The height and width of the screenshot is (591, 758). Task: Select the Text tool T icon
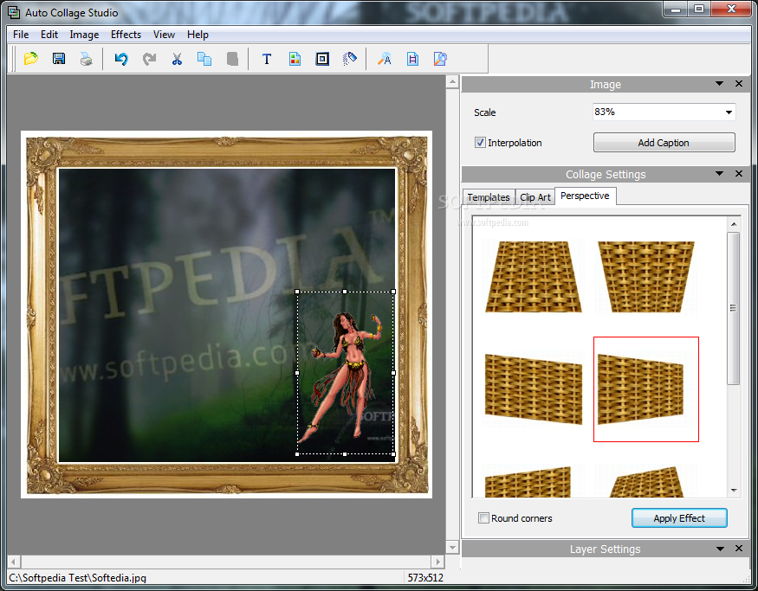tap(267, 59)
